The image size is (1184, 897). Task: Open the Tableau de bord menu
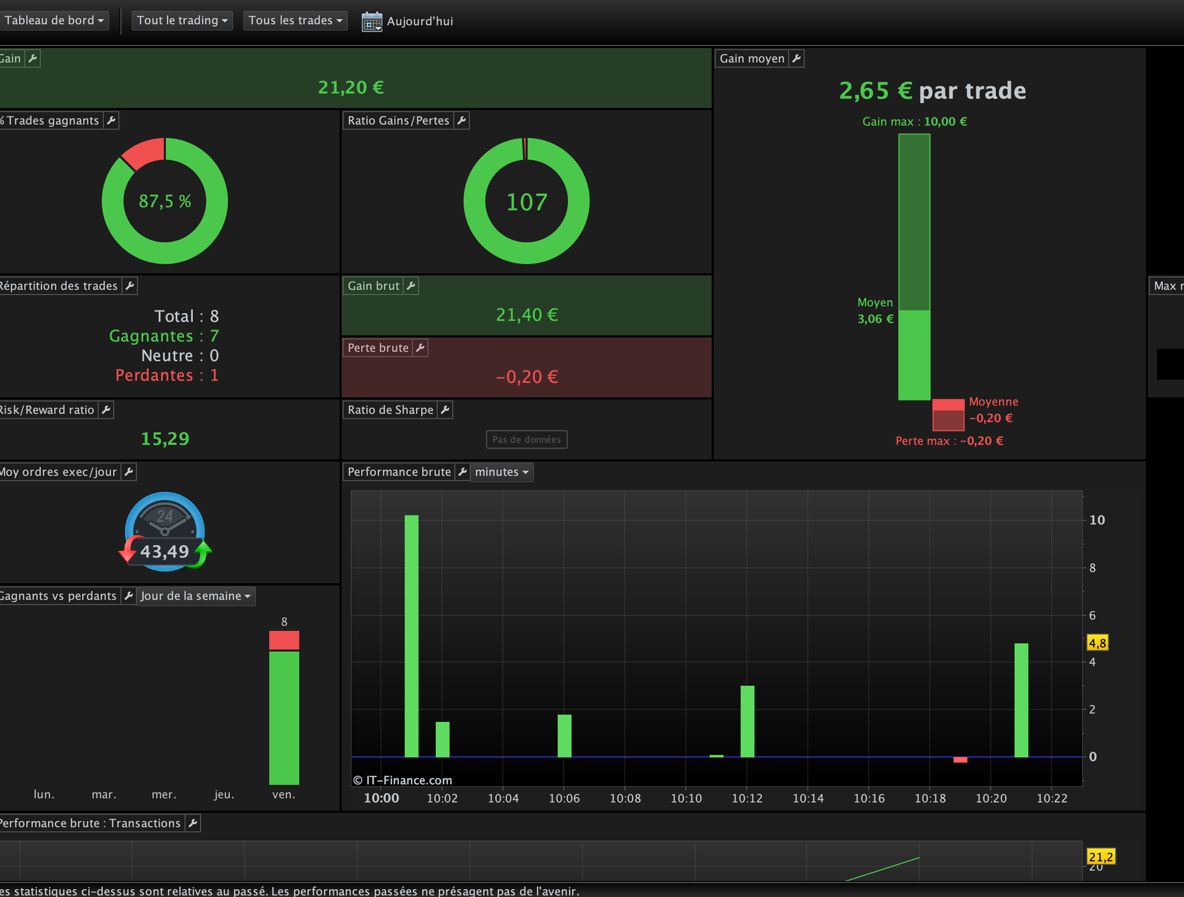coord(54,20)
